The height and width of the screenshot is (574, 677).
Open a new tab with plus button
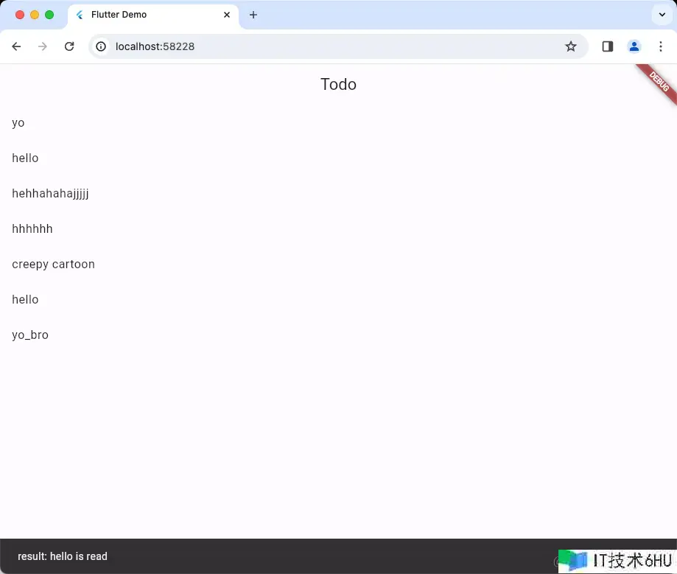tap(253, 15)
